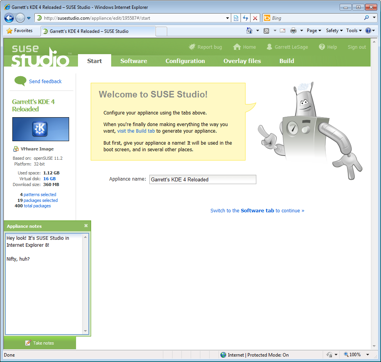Switch to the Build tab
Viewport: 381px width, 362px height.
287,61
